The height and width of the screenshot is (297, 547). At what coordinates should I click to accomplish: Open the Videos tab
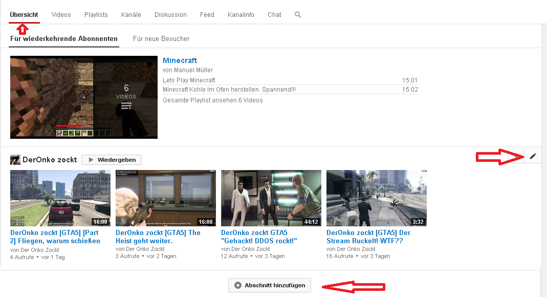(x=61, y=15)
